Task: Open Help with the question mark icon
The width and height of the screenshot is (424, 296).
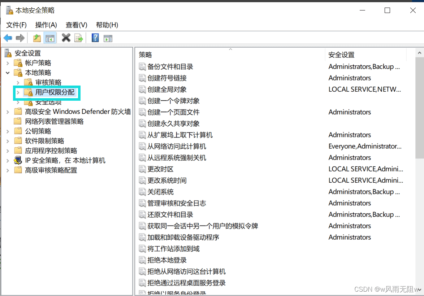Action: pos(95,38)
